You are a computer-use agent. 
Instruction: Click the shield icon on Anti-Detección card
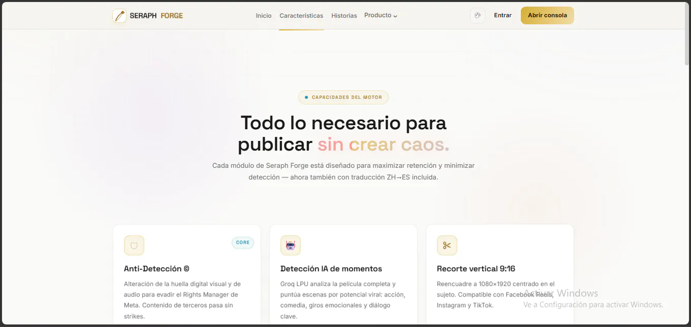134,245
